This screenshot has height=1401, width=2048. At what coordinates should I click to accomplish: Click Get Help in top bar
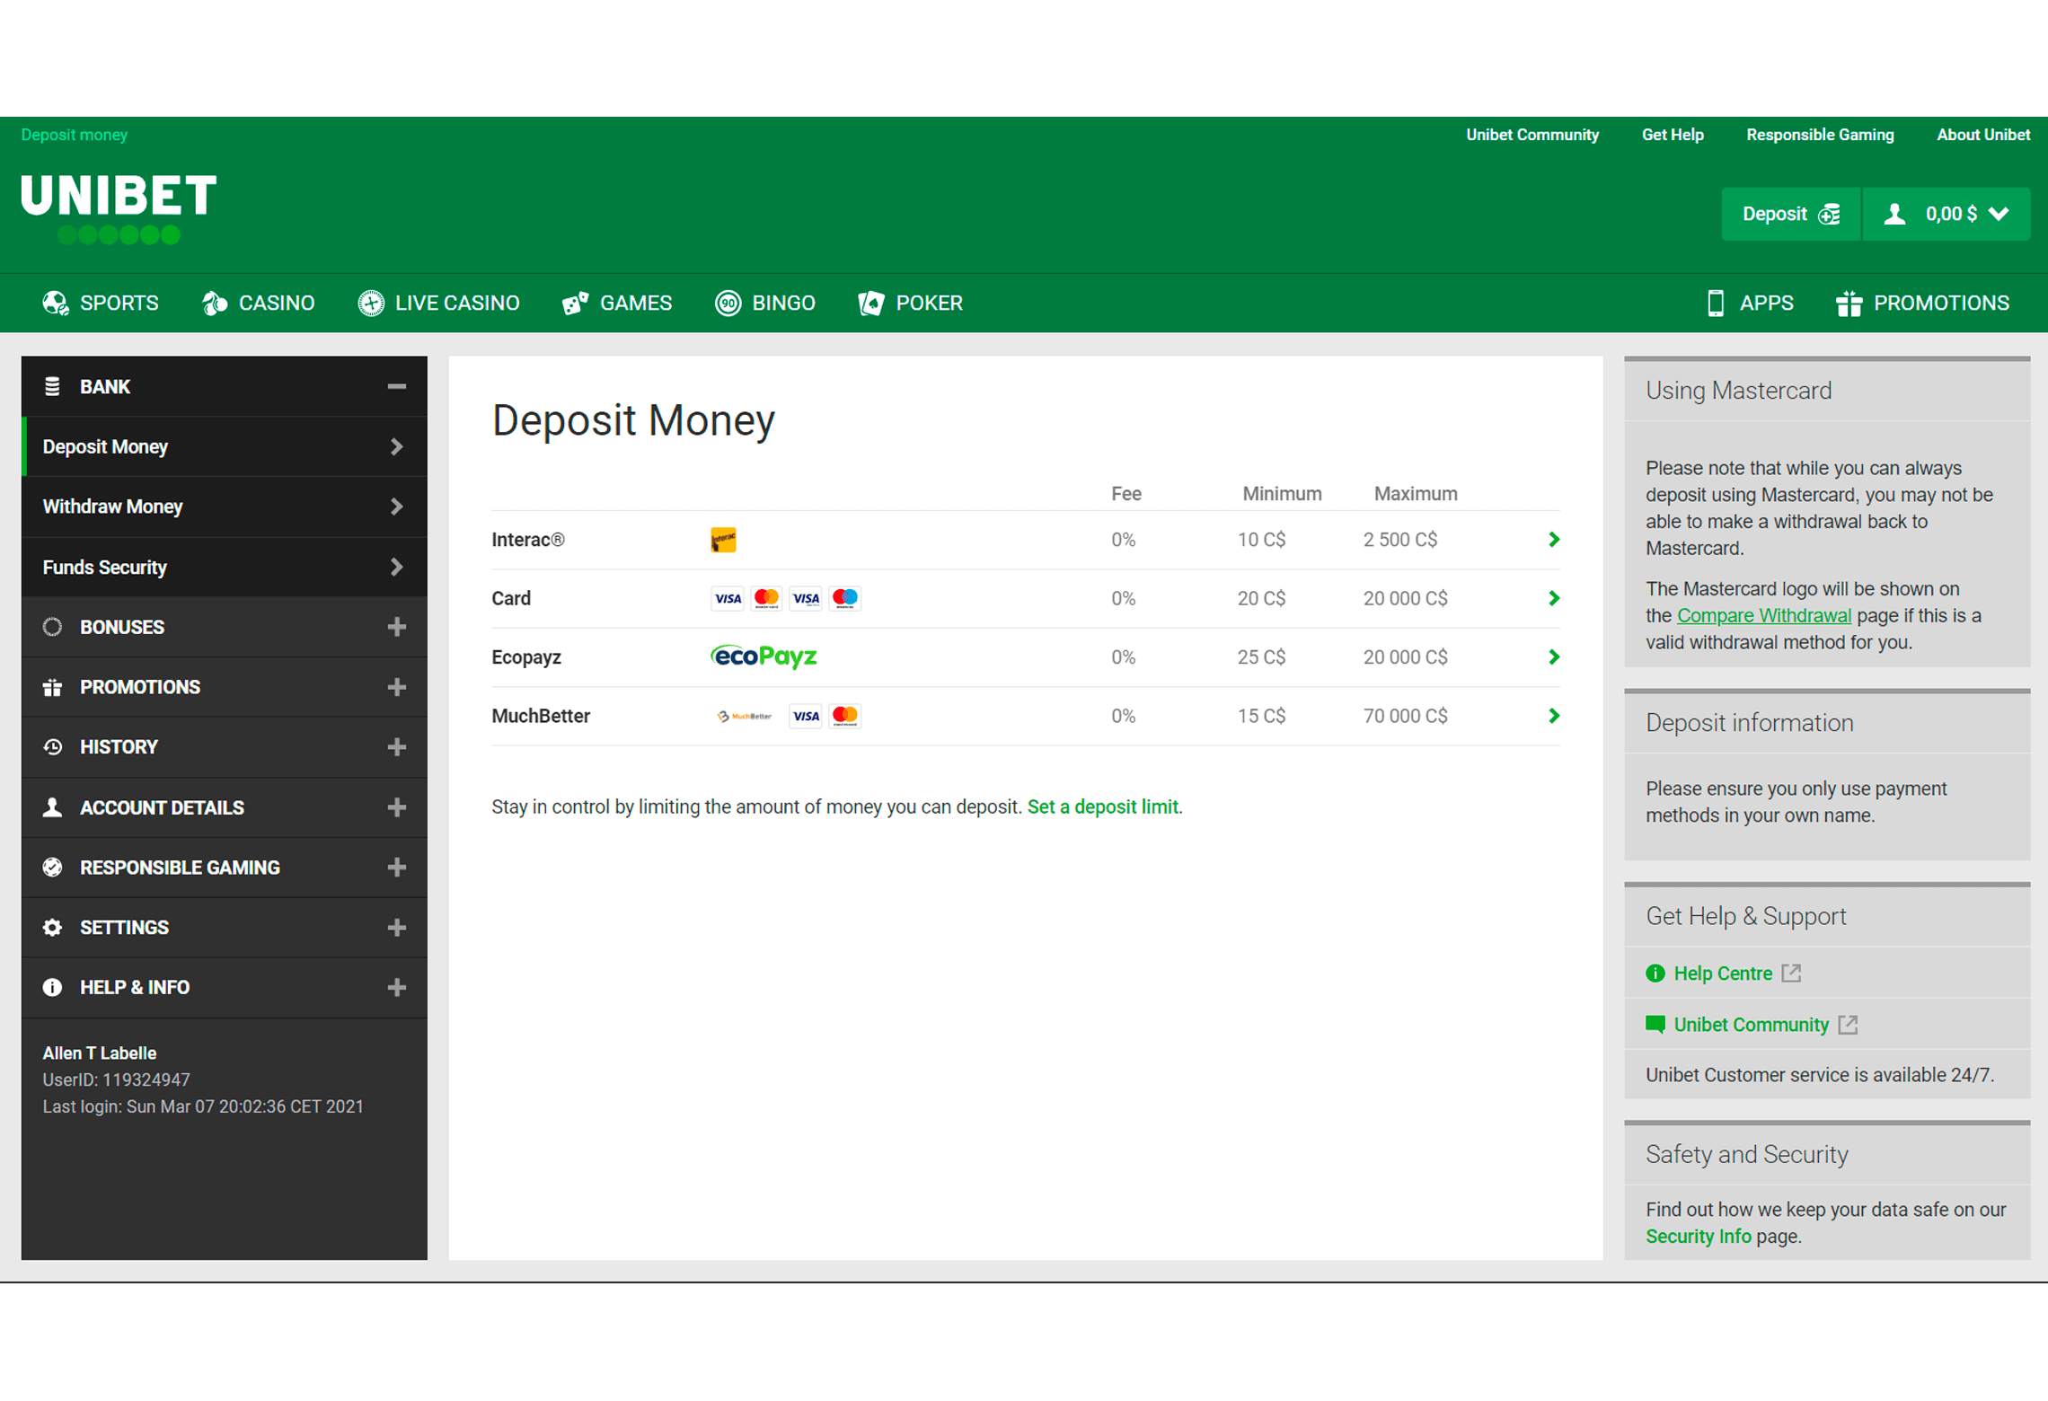point(1673,135)
